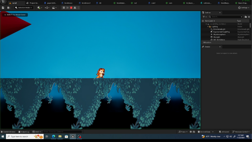Viewport: 252px width, 142px height.
Task: Open the Outliner settings gear
Action: tap(249, 17)
